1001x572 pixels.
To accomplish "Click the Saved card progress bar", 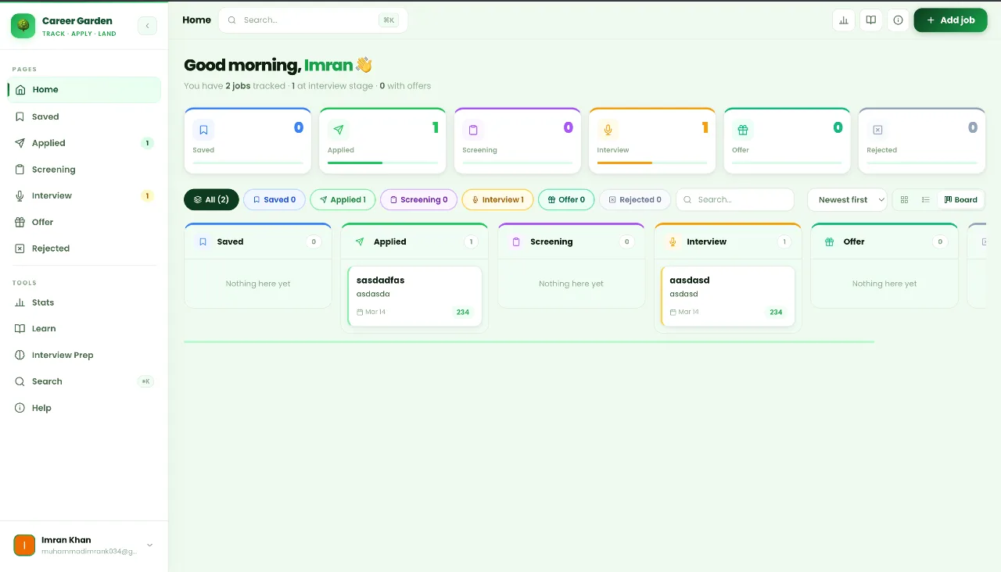I will [248, 163].
